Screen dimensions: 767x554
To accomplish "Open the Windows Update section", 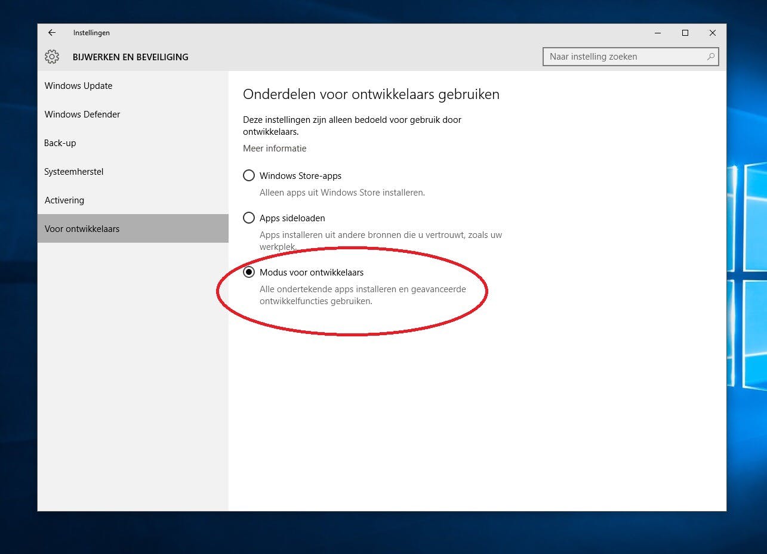I will [x=133, y=86].
